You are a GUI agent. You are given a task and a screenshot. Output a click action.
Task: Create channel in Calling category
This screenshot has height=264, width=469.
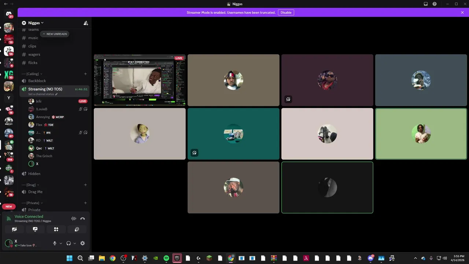(85, 74)
